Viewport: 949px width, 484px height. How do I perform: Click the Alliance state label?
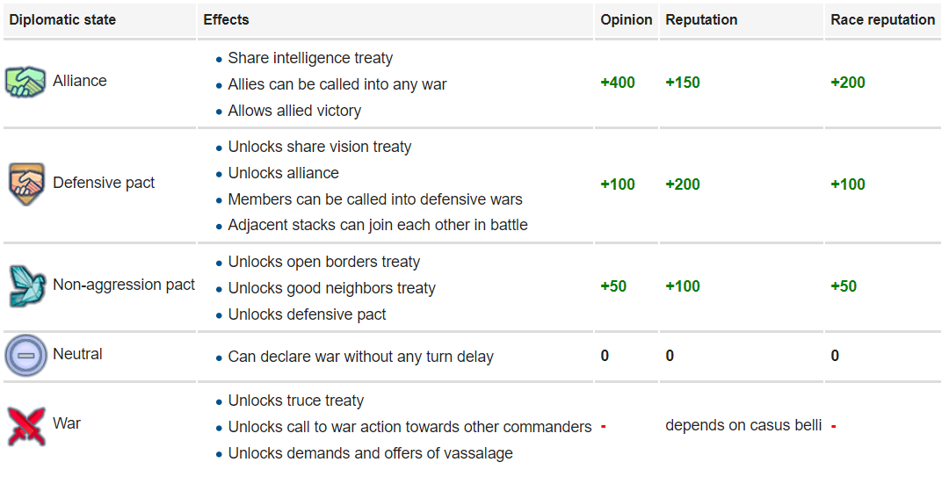[x=80, y=81]
